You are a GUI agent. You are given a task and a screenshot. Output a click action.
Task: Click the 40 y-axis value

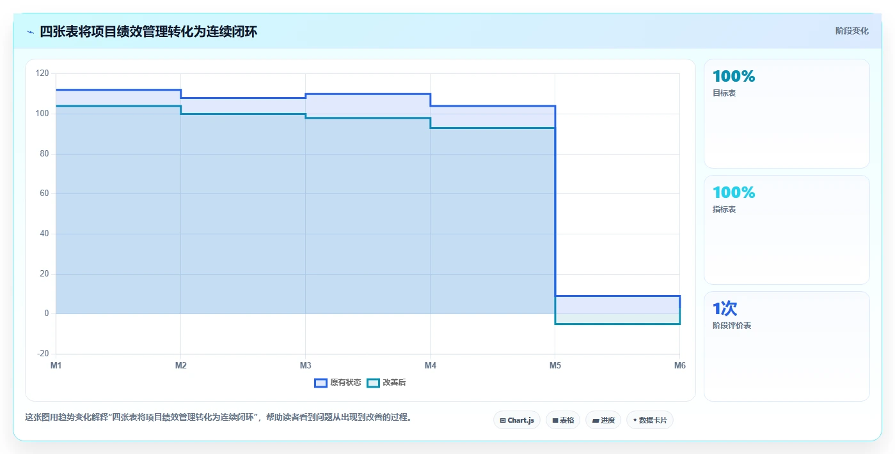point(44,234)
